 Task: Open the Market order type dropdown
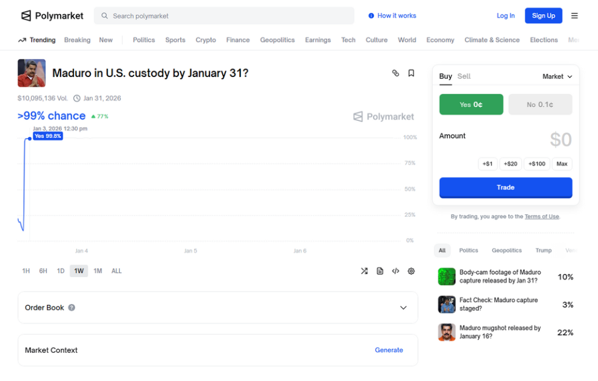click(557, 76)
